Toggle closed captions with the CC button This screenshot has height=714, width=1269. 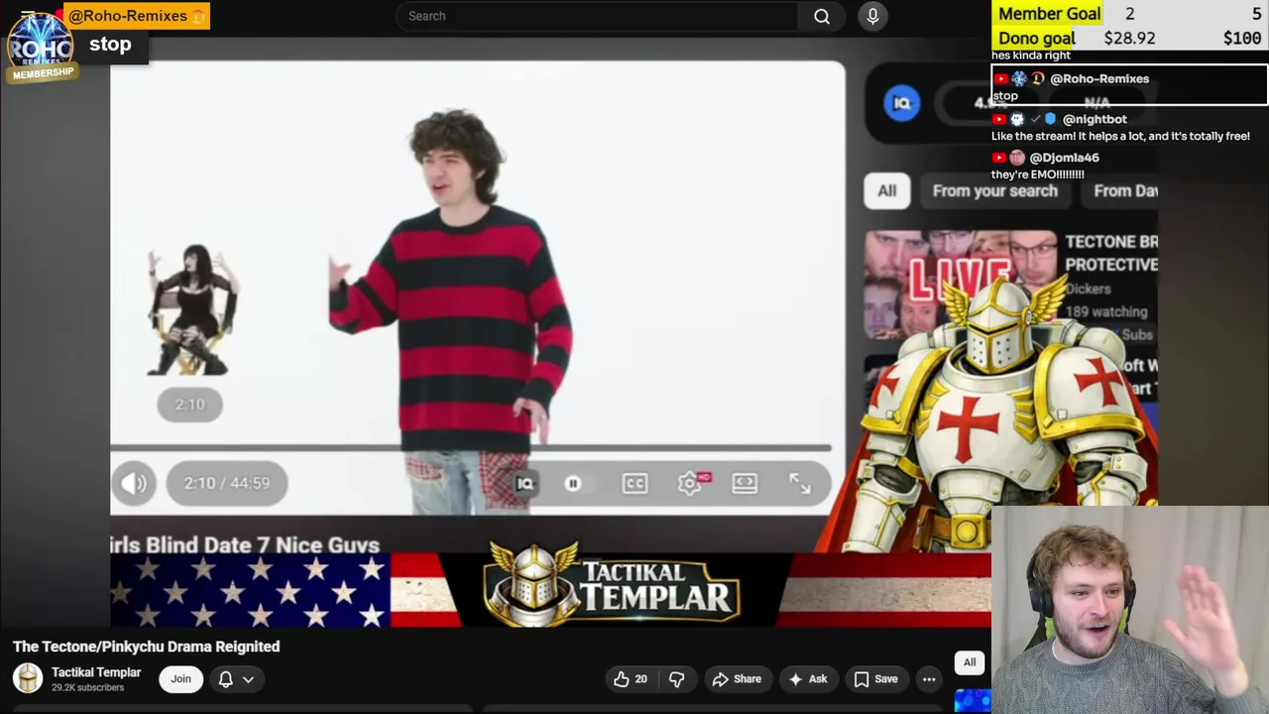pyautogui.click(x=634, y=483)
